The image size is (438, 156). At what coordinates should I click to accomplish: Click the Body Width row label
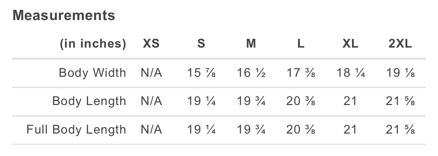(92, 73)
